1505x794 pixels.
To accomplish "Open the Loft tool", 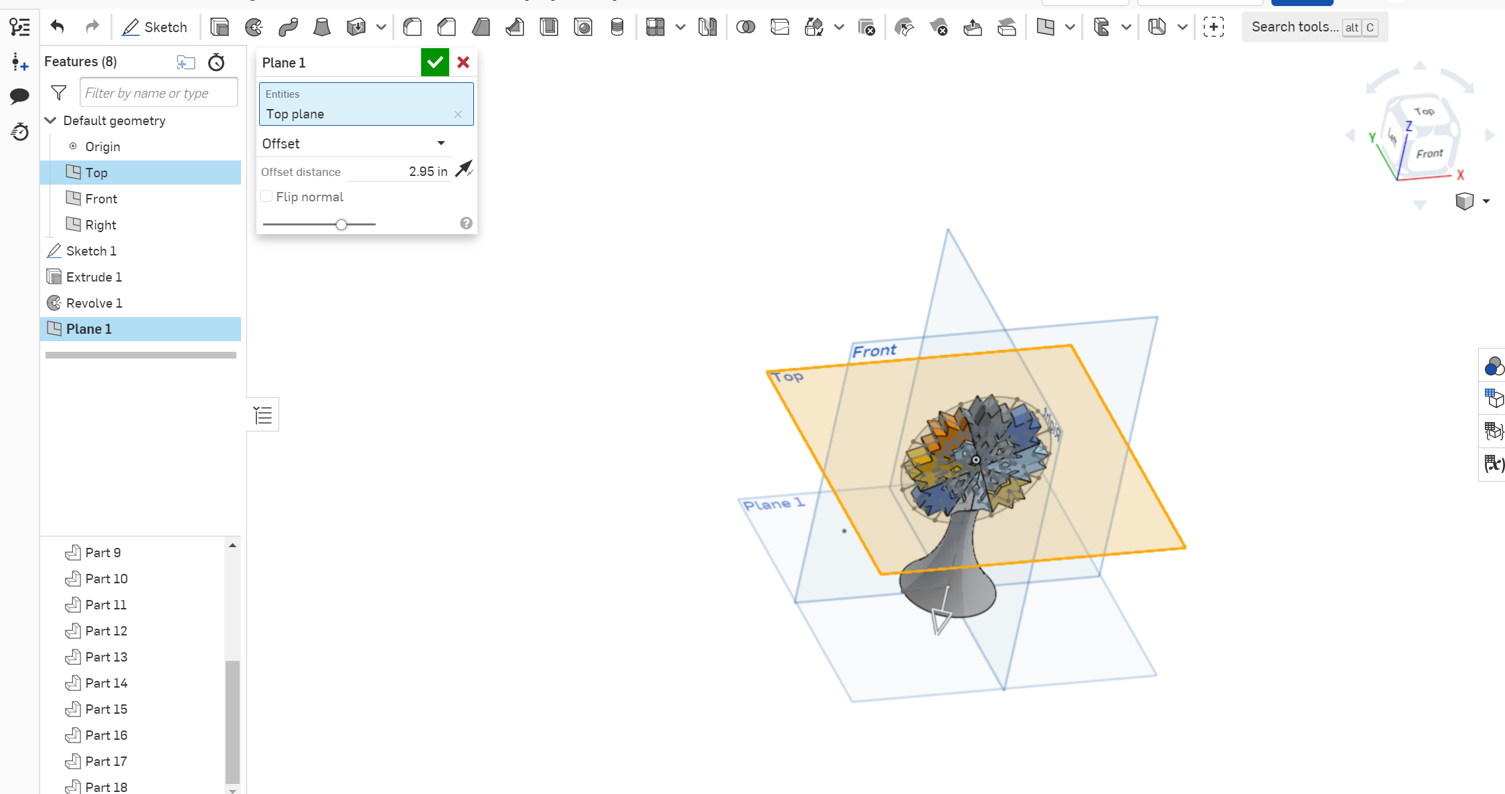I will tap(322, 27).
